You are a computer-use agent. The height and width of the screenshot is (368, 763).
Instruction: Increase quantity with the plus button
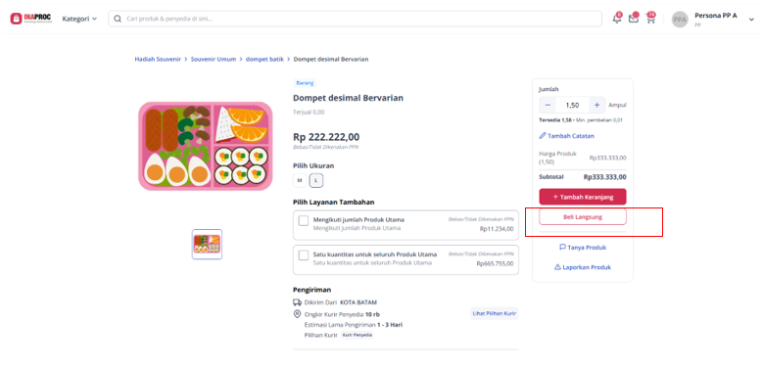597,105
